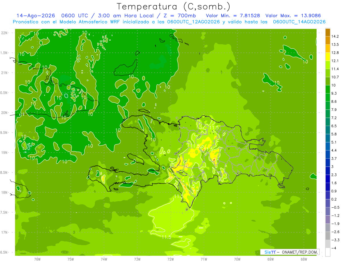Click the '74W' longitude axis label
341x263 pixels.
104,259
